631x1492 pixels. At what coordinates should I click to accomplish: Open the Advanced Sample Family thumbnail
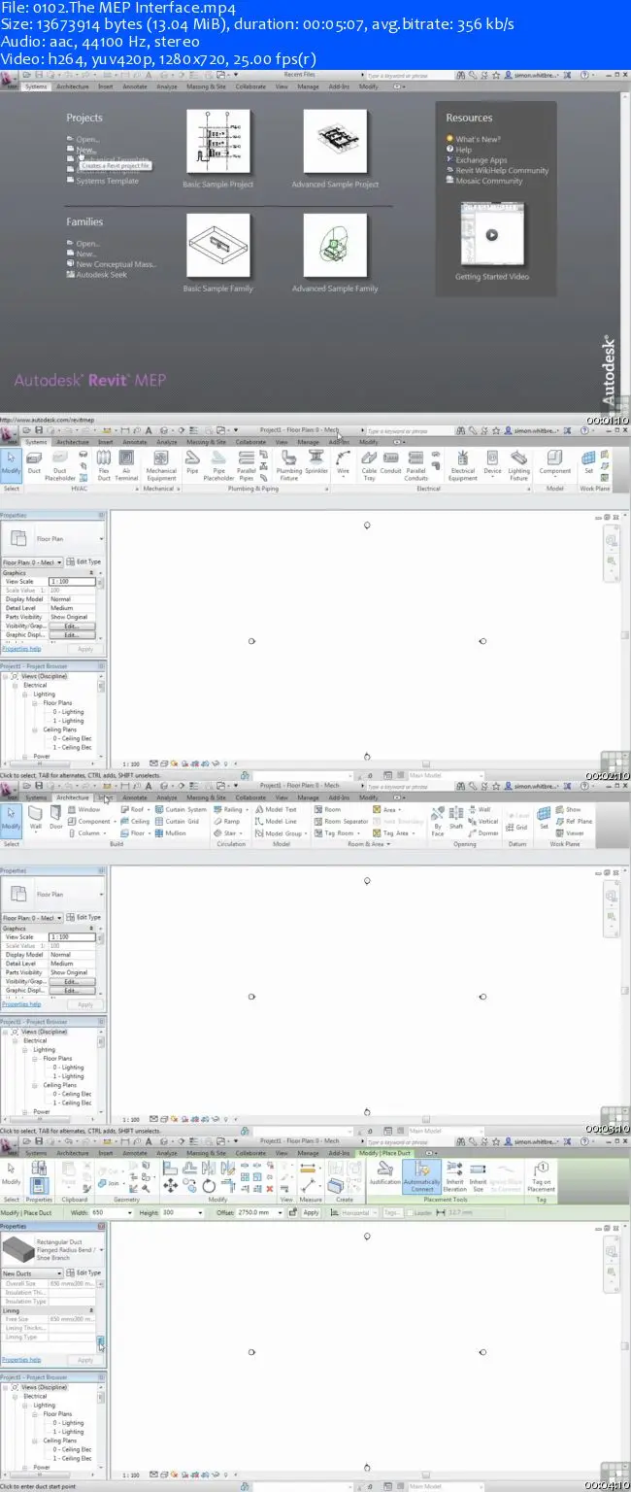tap(335, 247)
